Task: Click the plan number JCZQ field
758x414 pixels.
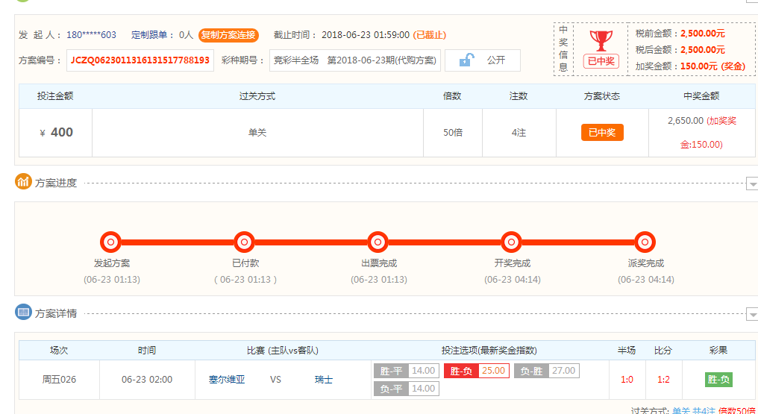Action: [x=140, y=60]
